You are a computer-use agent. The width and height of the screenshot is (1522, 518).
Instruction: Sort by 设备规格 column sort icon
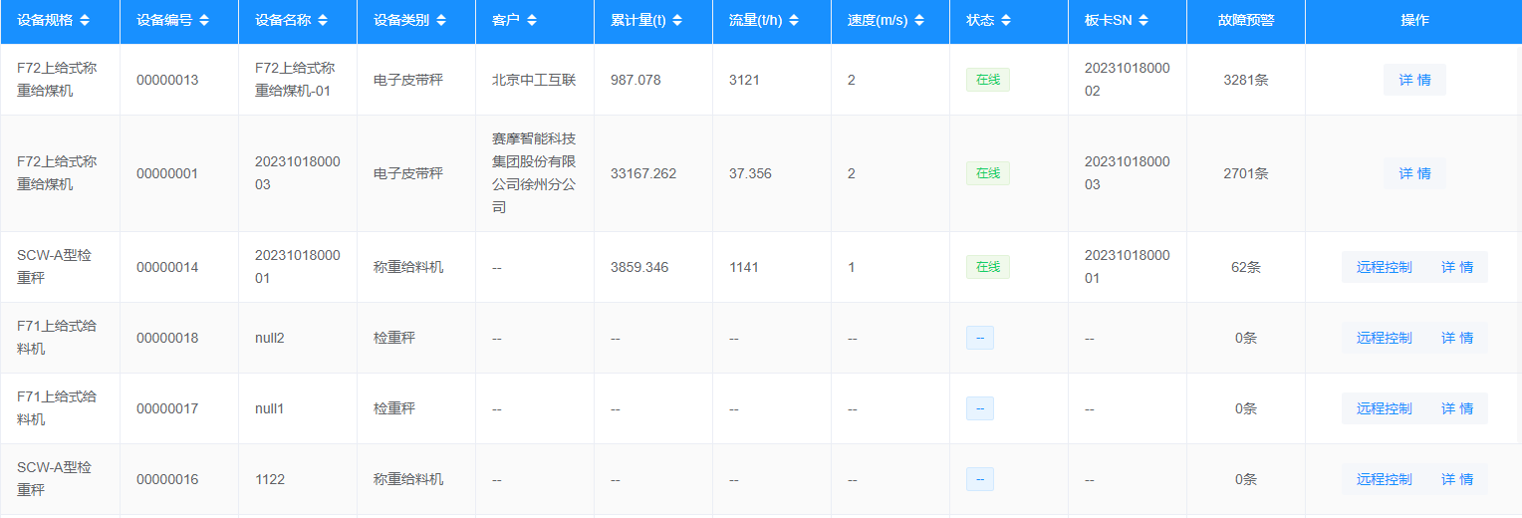[85, 21]
